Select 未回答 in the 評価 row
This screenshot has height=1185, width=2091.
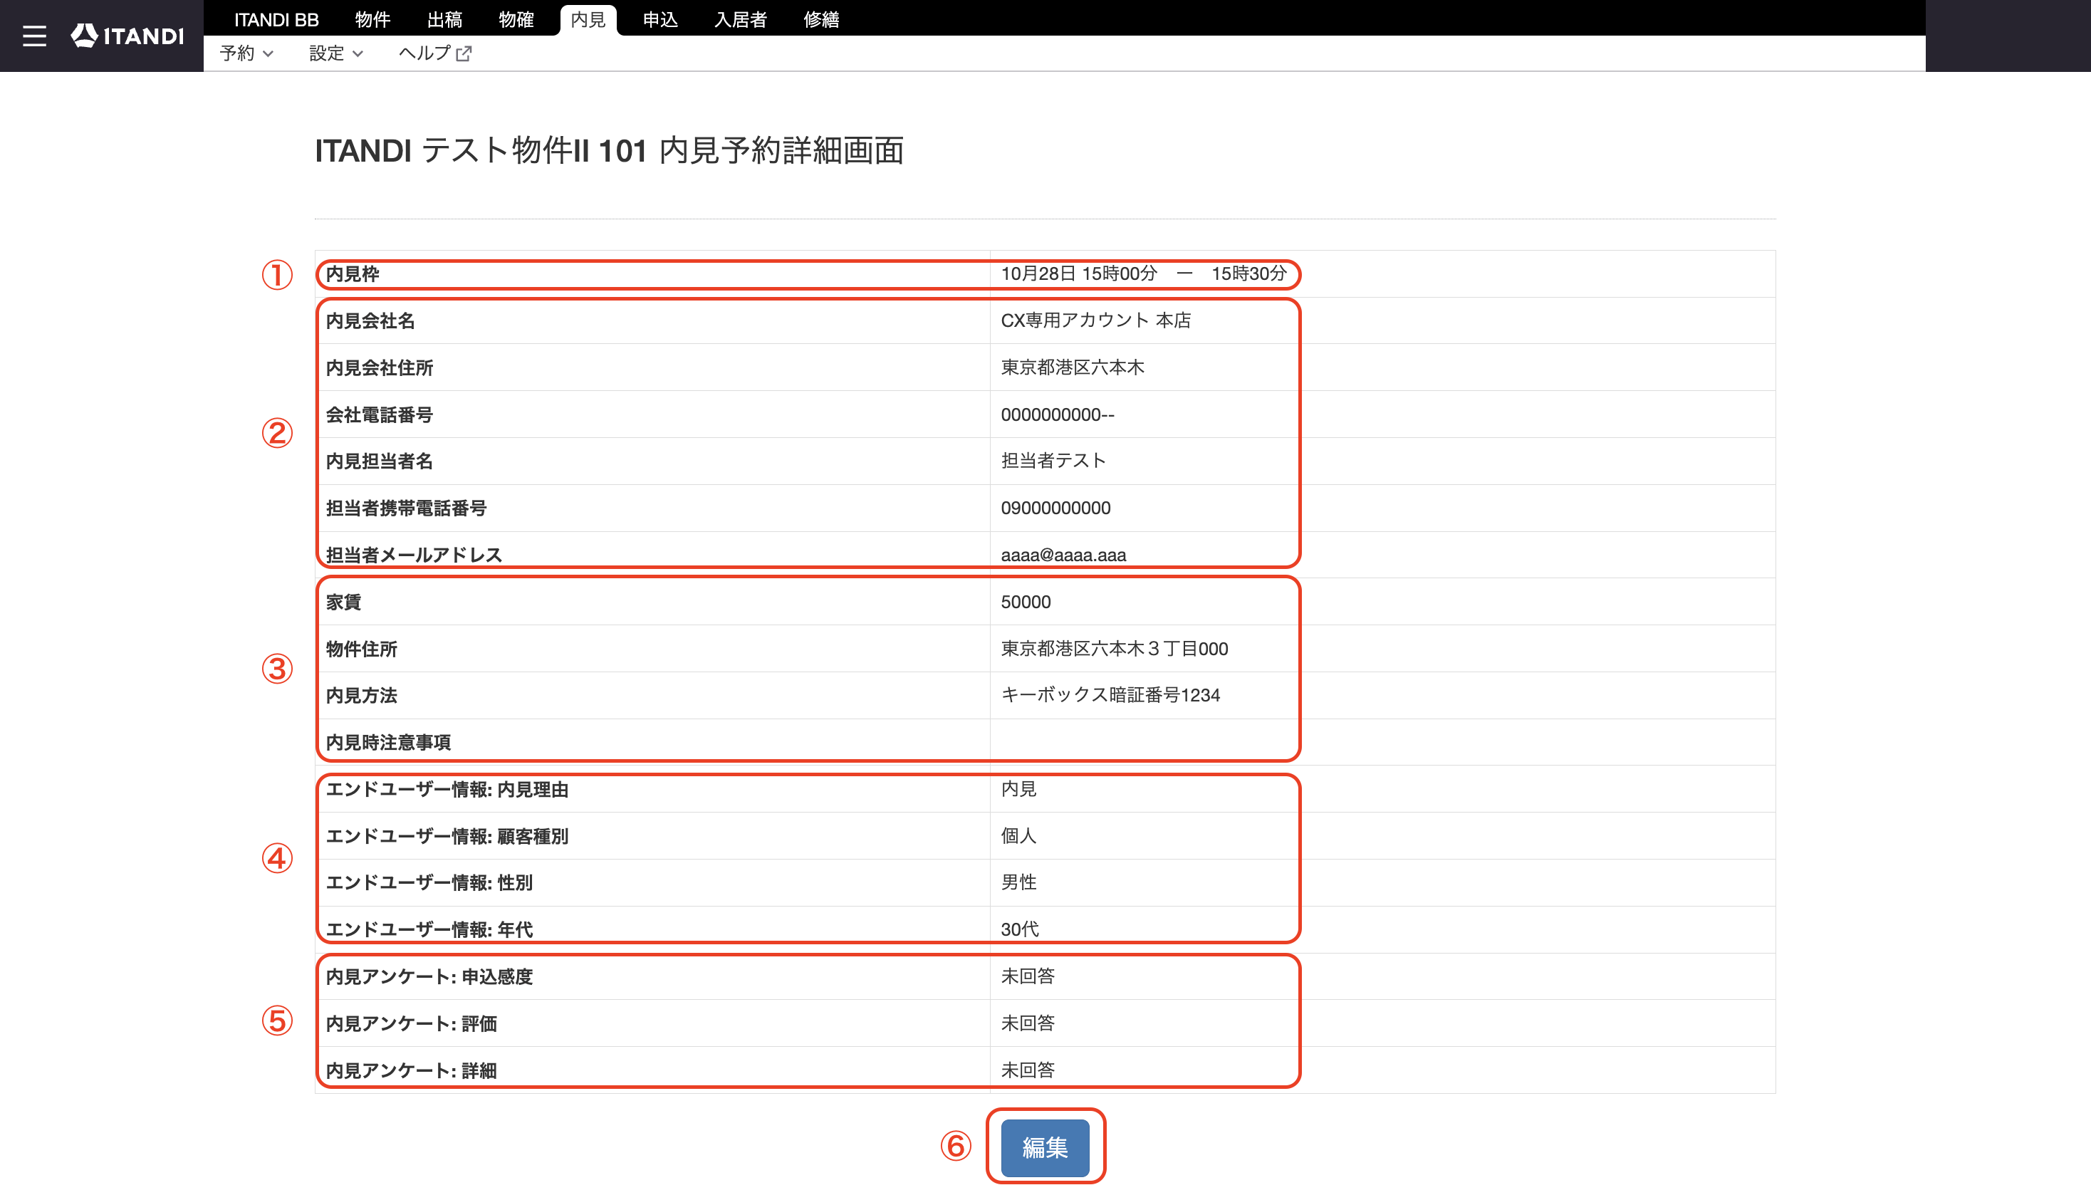[x=1027, y=1023]
